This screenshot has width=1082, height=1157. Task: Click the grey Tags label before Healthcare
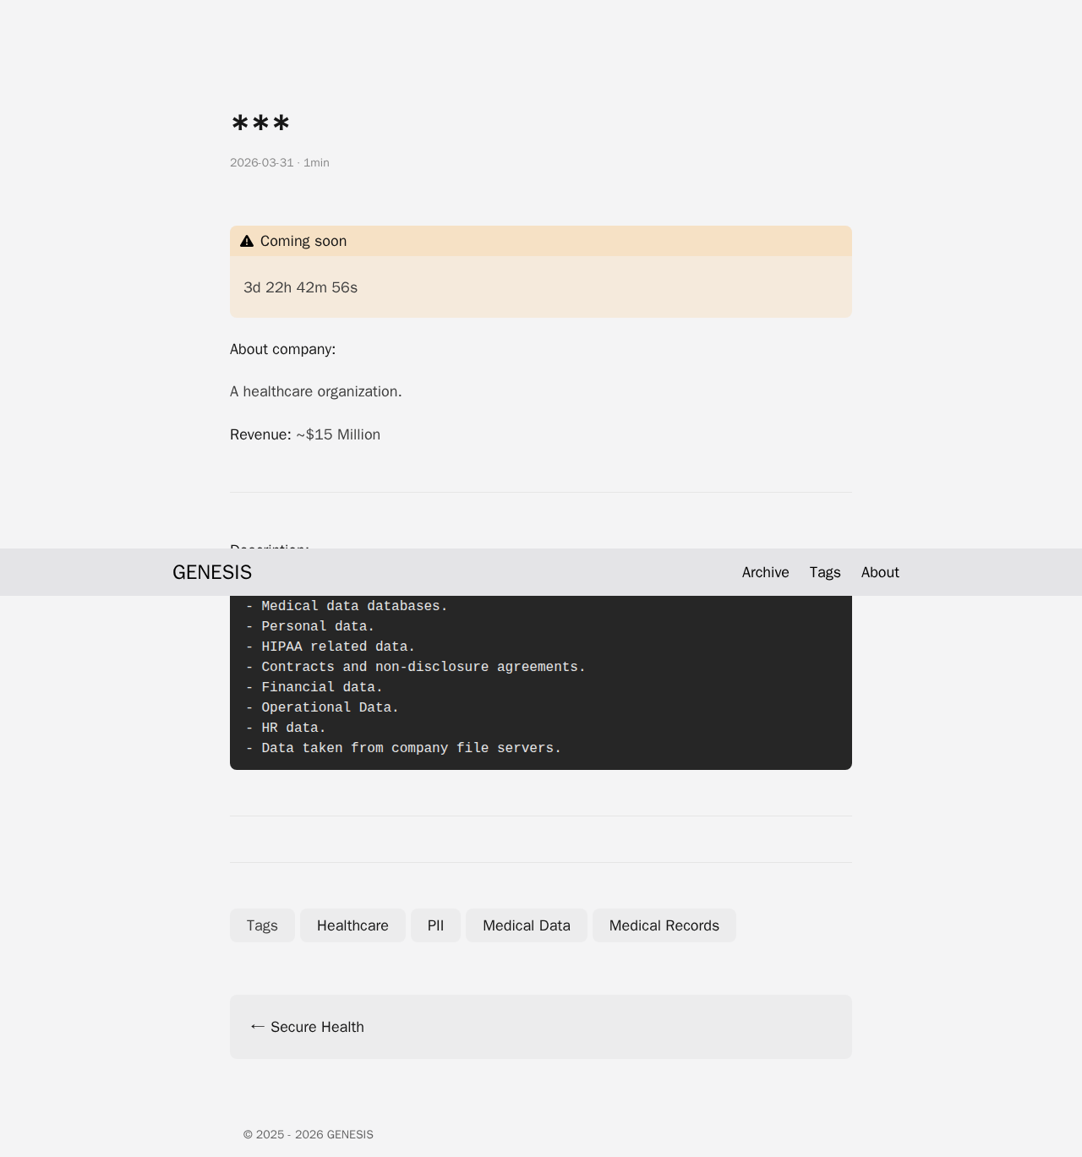(x=262, y=925)
